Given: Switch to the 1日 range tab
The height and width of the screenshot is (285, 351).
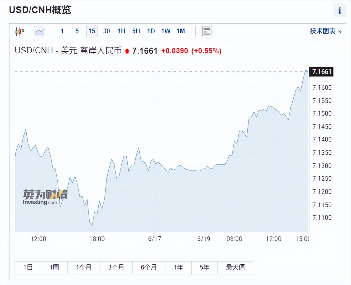Looking at the screenshot, I should click(x=28, y=267).
